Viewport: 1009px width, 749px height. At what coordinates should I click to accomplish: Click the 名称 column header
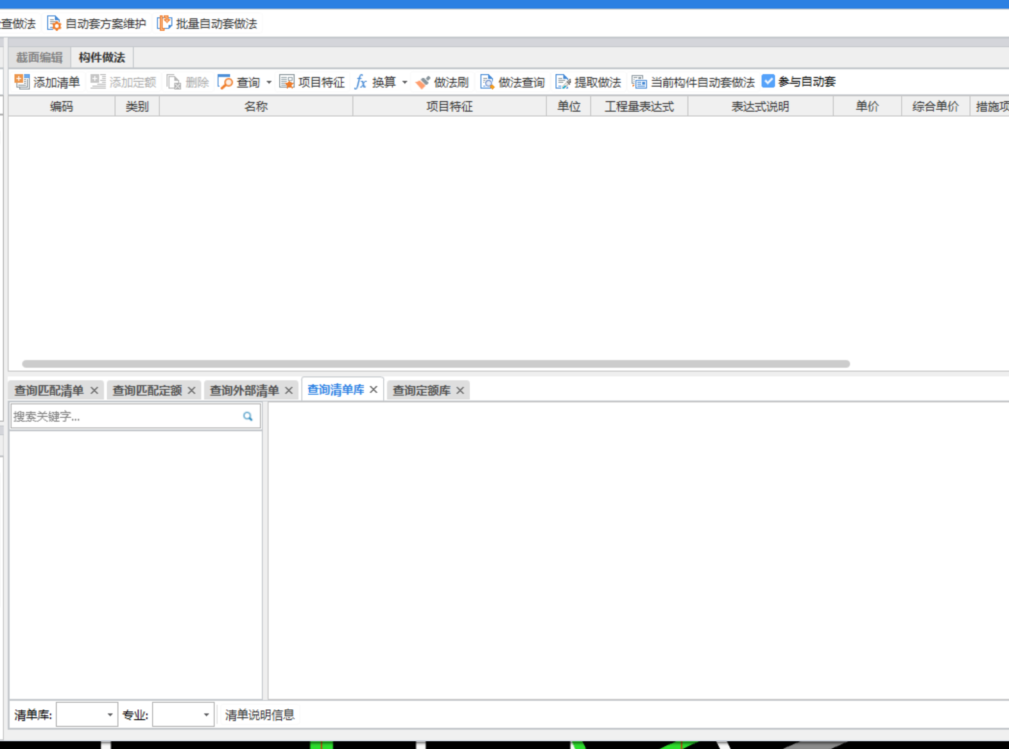point(256,107)
